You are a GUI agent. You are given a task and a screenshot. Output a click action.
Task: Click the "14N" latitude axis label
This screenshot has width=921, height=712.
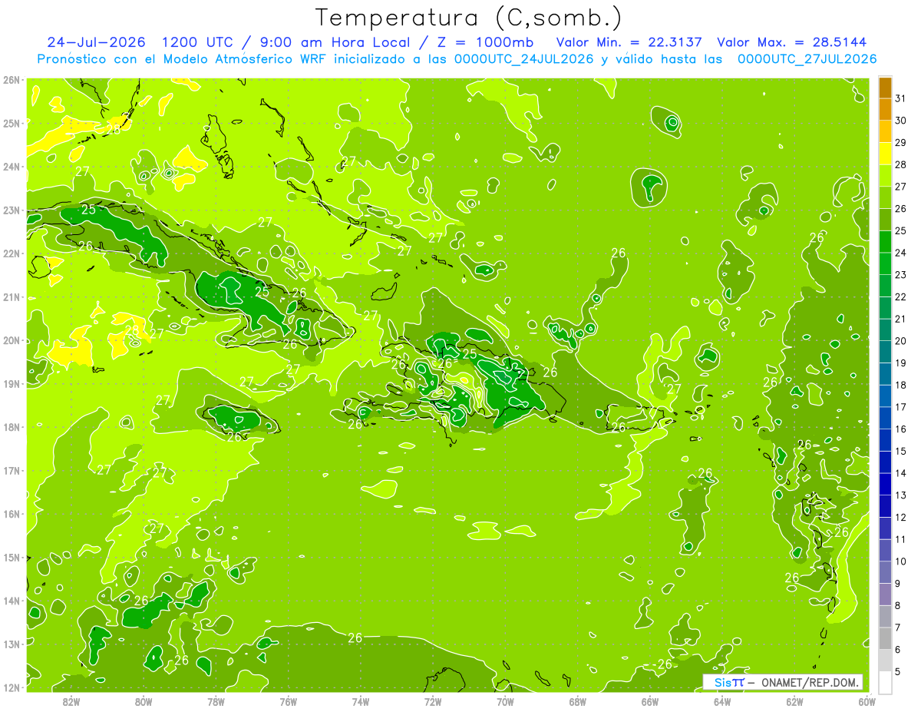click(x=12, y=601)
